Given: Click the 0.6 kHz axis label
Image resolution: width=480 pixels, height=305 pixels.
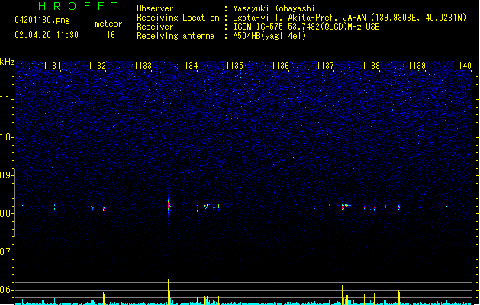Looking at the screenshot, I should point(6,290).
